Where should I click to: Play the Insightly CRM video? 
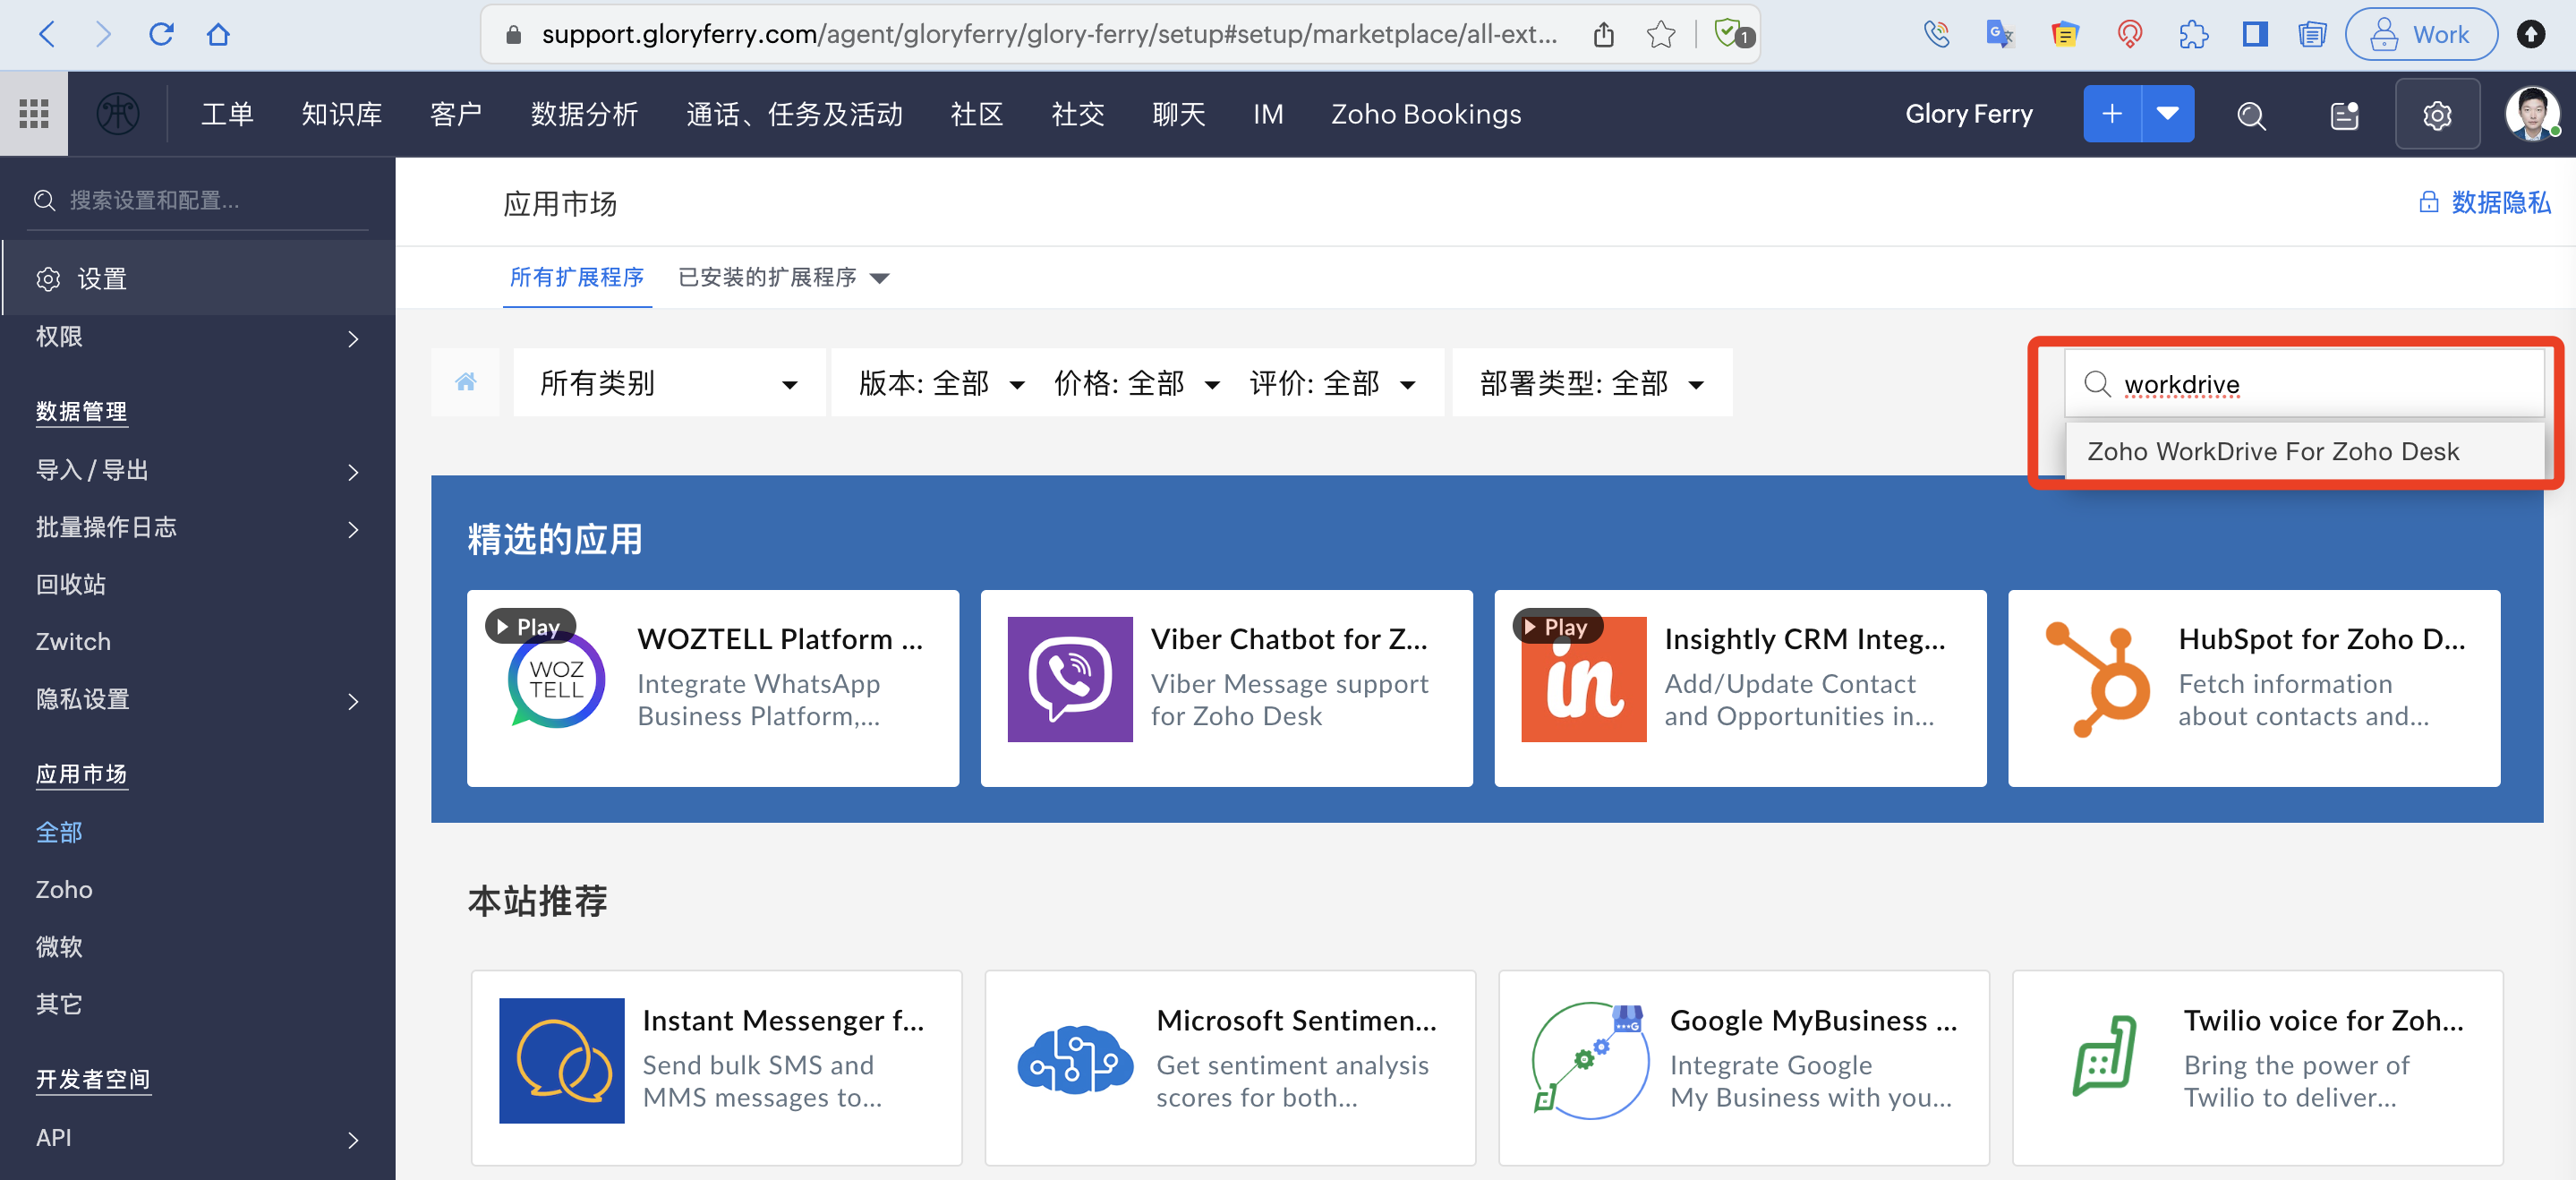(x=1557, y=626)
